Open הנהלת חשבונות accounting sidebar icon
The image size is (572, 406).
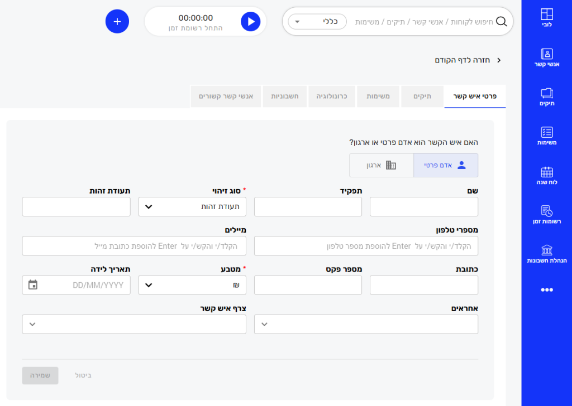coord(547,254)
